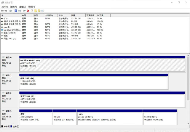This screenshot has width=190, height=132.
Task: Click the Disk Management title bar app icon
Action: click(x=3, y=2)
